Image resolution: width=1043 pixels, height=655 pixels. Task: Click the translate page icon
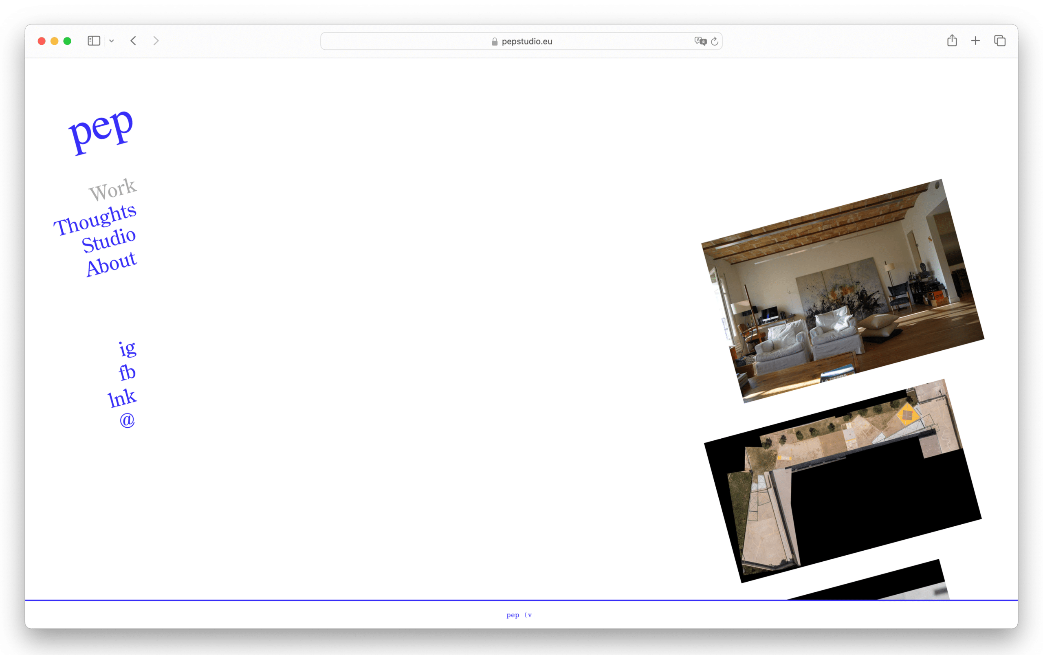point(700,41)
